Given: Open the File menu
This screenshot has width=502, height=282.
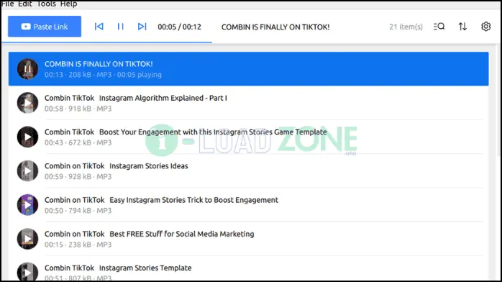Looking at the screenshot, I should pyautogui.click(x=8, y=4).
